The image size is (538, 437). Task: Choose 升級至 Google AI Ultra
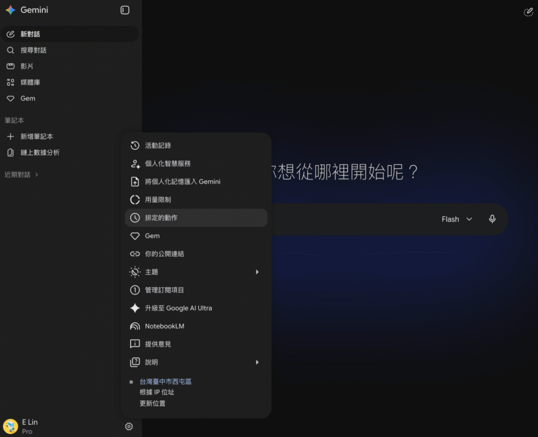coord(196,308)
